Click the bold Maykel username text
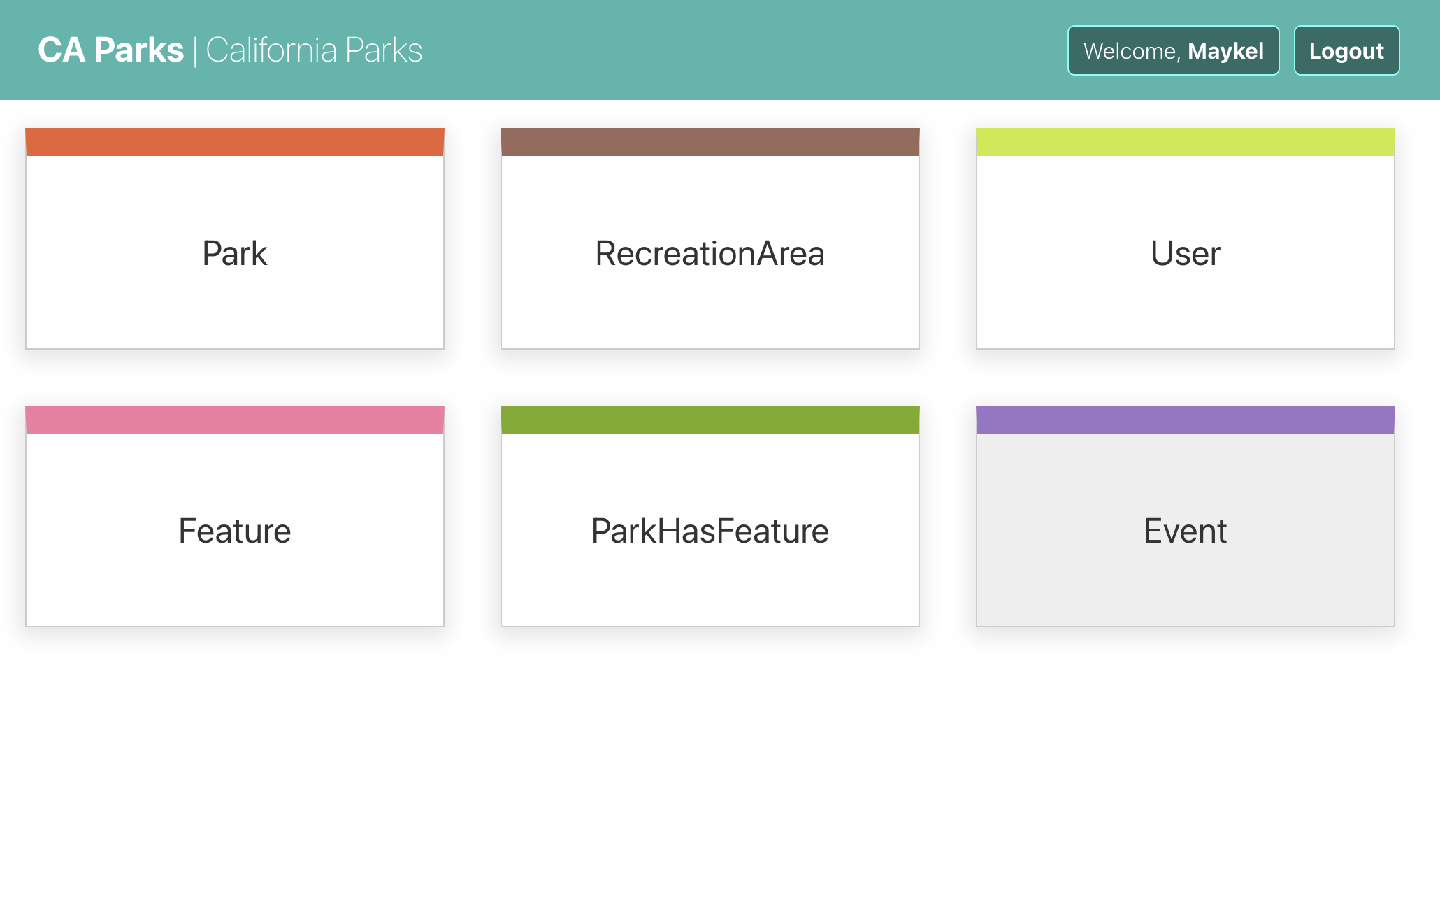Screen dimensions: 1440x902 tap(1225, 51)
